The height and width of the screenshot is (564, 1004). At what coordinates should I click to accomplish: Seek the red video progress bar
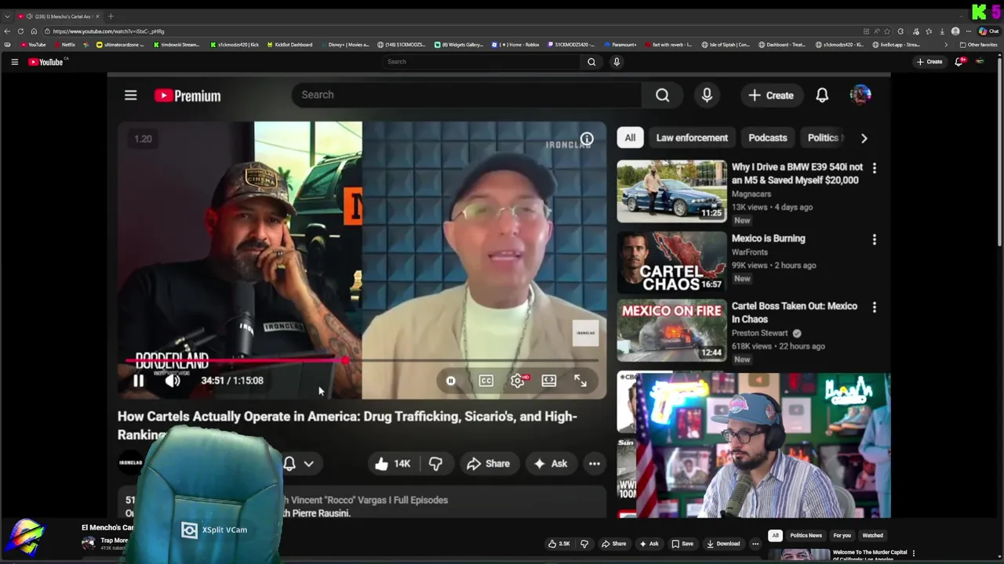pos(362,360)
